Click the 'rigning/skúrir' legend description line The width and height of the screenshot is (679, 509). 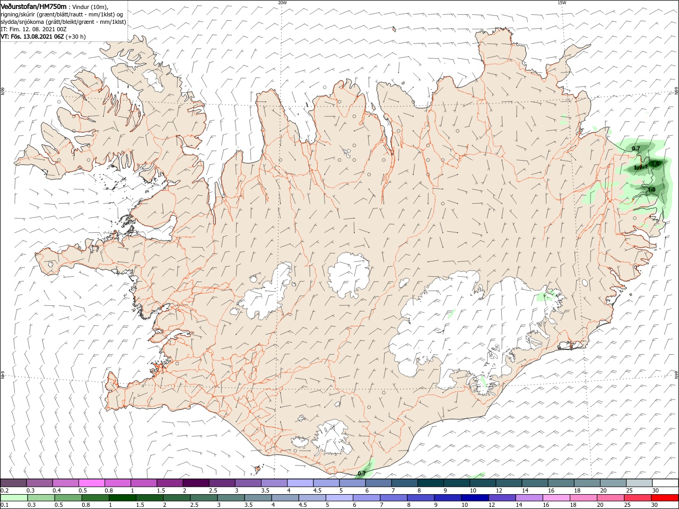click(62, 14)
